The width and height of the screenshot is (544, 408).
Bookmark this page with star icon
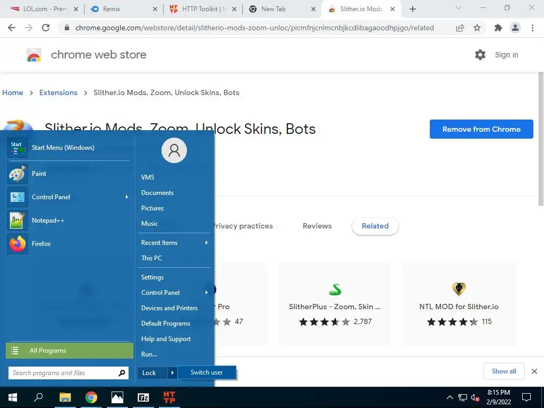[477, 28]
